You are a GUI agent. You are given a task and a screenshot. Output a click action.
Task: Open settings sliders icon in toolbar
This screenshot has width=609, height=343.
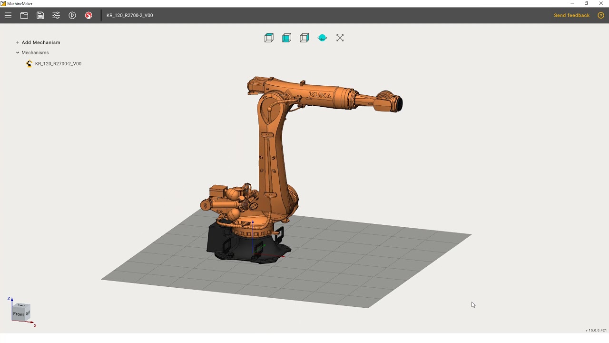click(x=56, y=15)
